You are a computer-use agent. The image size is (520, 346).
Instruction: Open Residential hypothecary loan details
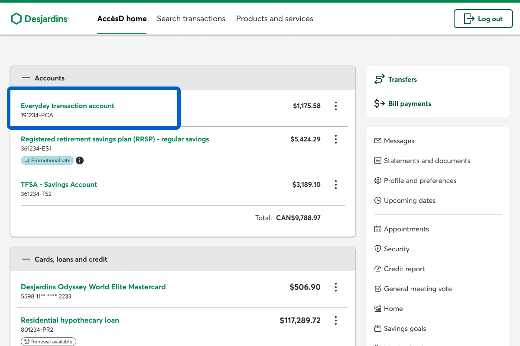coord(70,320)
